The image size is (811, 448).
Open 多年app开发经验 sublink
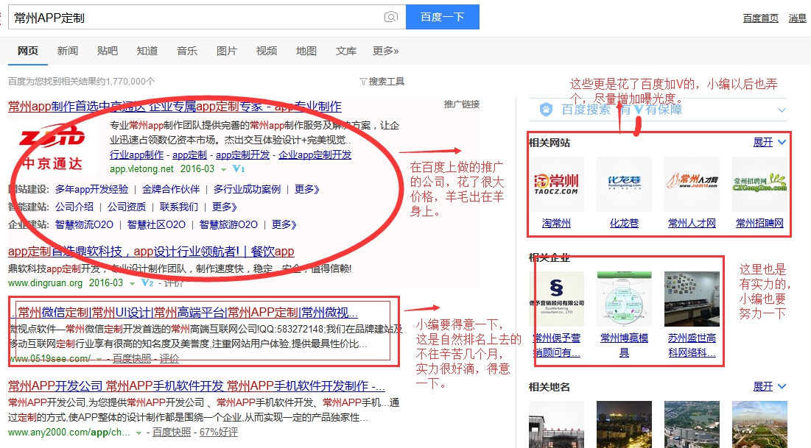point(91,189)
